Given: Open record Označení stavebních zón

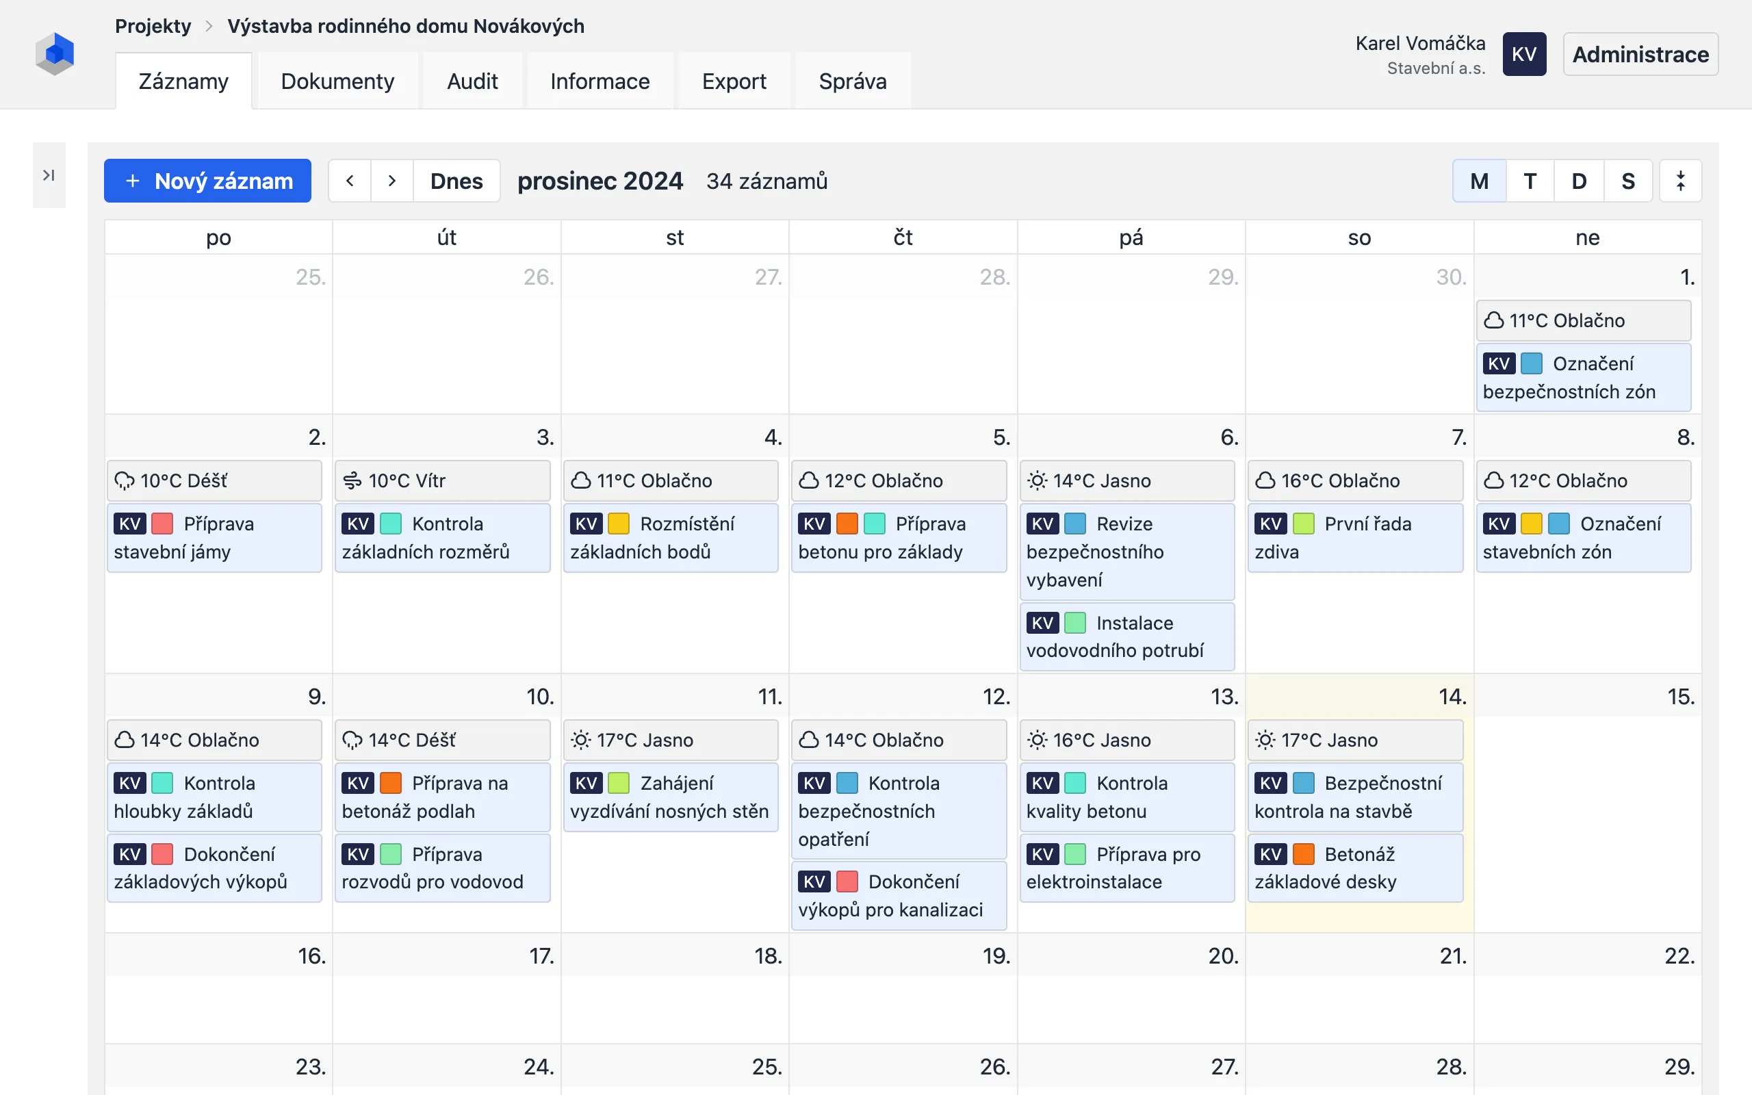Looking at the screenshot, I should [x=1584, y=537].
